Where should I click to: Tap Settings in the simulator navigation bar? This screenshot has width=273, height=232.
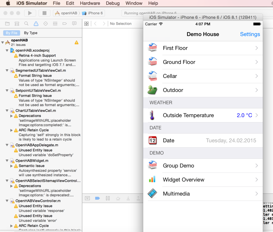coord(250,34)
